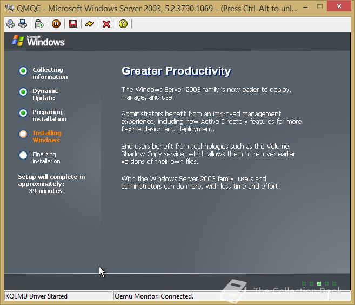355x305 pixels.
Task: Click the Finalizing installation step indicator
Action: point(23,155)
